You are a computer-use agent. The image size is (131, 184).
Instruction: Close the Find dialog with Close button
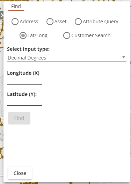tap(20, 173)
